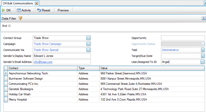
Task: Select the CM Bulk Communications tab
Action: point(18,3)
